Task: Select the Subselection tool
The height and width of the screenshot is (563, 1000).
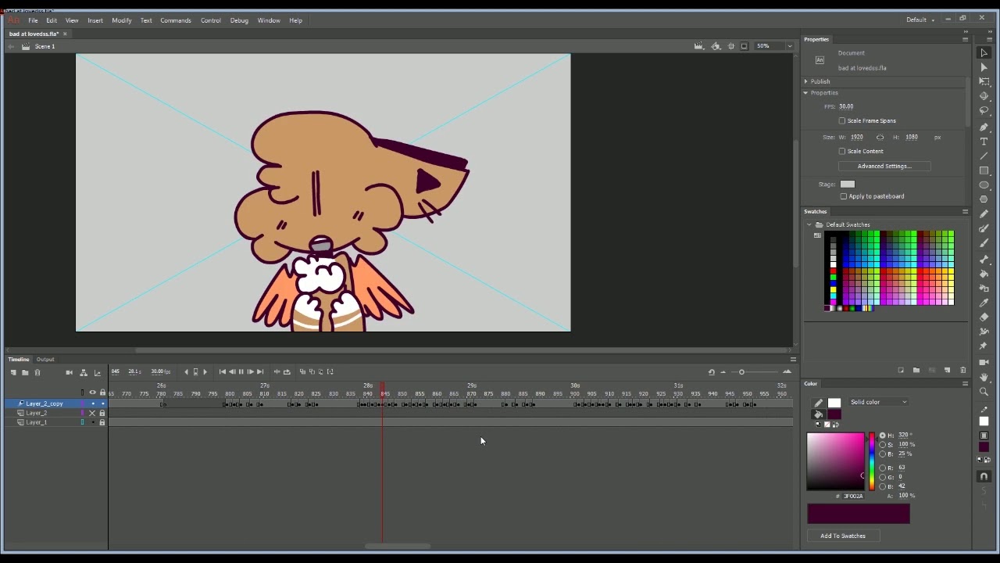Action: 984,67
